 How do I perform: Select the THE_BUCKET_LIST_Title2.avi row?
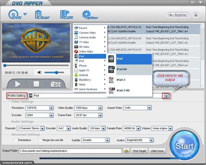(x=154, y=41)
